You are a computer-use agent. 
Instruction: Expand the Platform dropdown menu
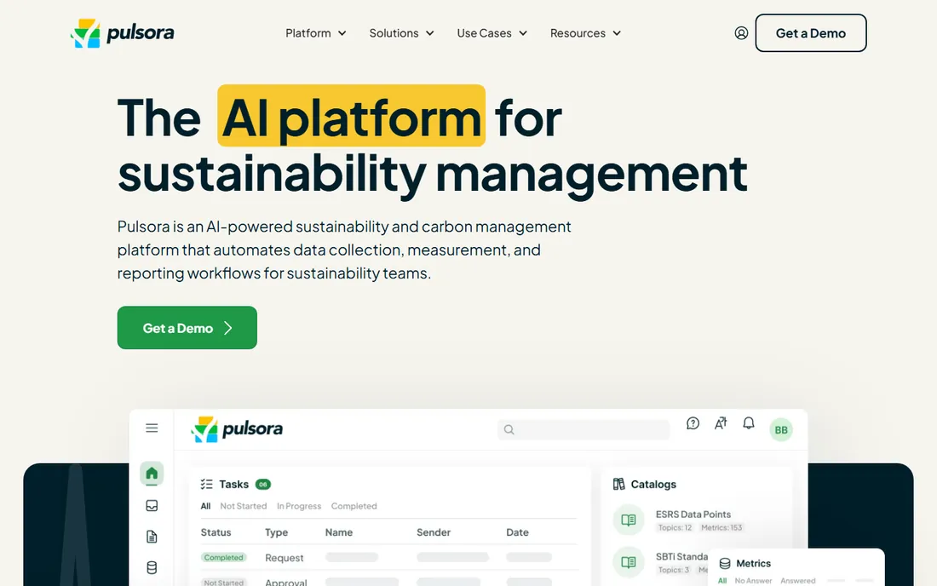315,33
